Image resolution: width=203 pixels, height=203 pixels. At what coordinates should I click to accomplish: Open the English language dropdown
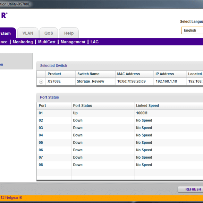[192, 31]
